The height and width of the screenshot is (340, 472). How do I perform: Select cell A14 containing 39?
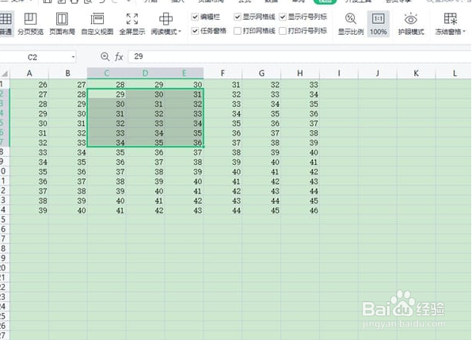pyautogui.click(x=29, y=210)
